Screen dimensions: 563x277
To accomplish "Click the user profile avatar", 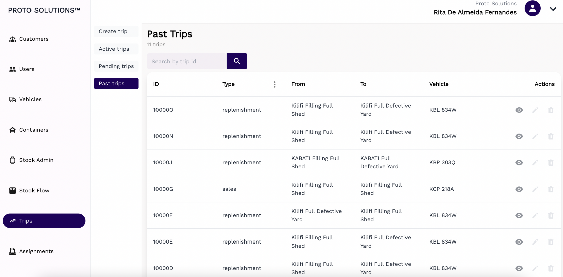I will pyautogui.click(x=533, y=8).
